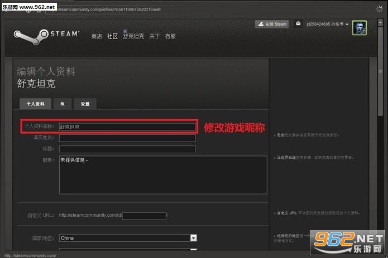Open the 舒克坦克 profile menu
388x258 pixels.
click(133, 36)
